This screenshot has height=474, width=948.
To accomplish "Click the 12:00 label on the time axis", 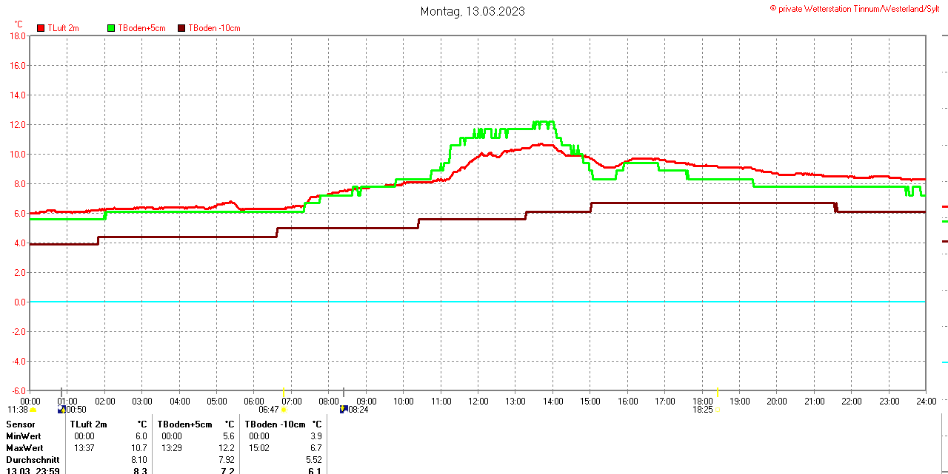I will (478, 402).
